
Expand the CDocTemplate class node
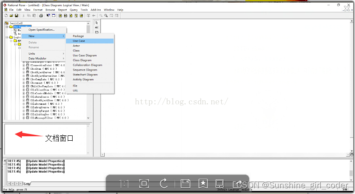(24, 79)
